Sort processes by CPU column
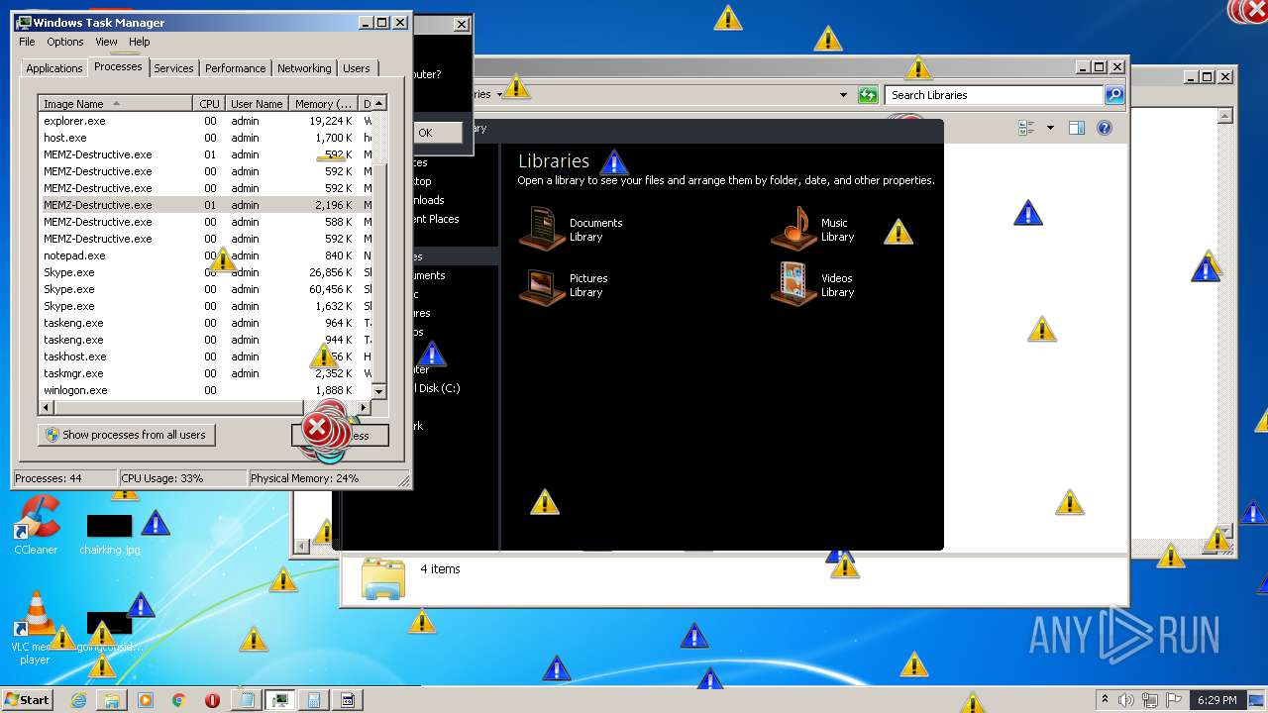This screenshot has width=1268, height=713. coord(208,104)
